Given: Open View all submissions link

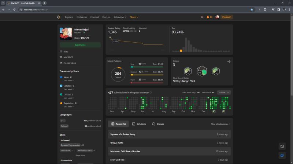Looking at the screenshot, I should pyautogui.click(x=221, y=124).
